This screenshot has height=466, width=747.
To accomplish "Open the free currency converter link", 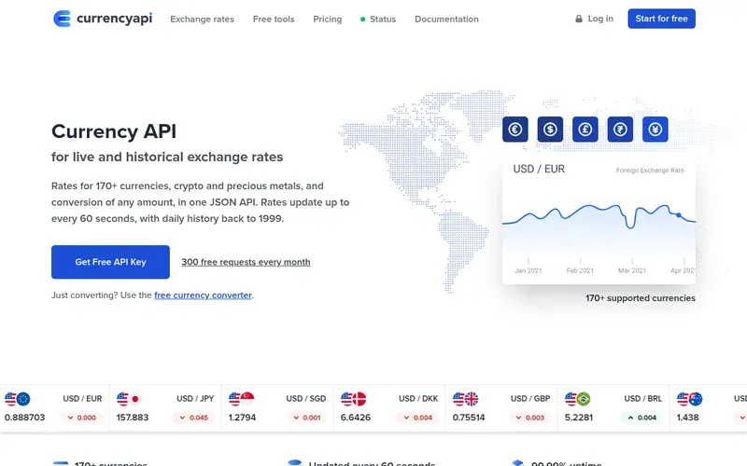I will tap(203, 295).
